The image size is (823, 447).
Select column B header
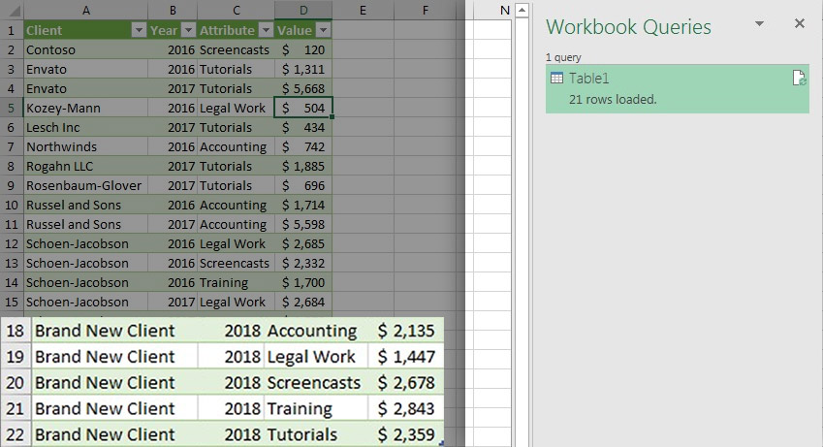coord(173,10)
